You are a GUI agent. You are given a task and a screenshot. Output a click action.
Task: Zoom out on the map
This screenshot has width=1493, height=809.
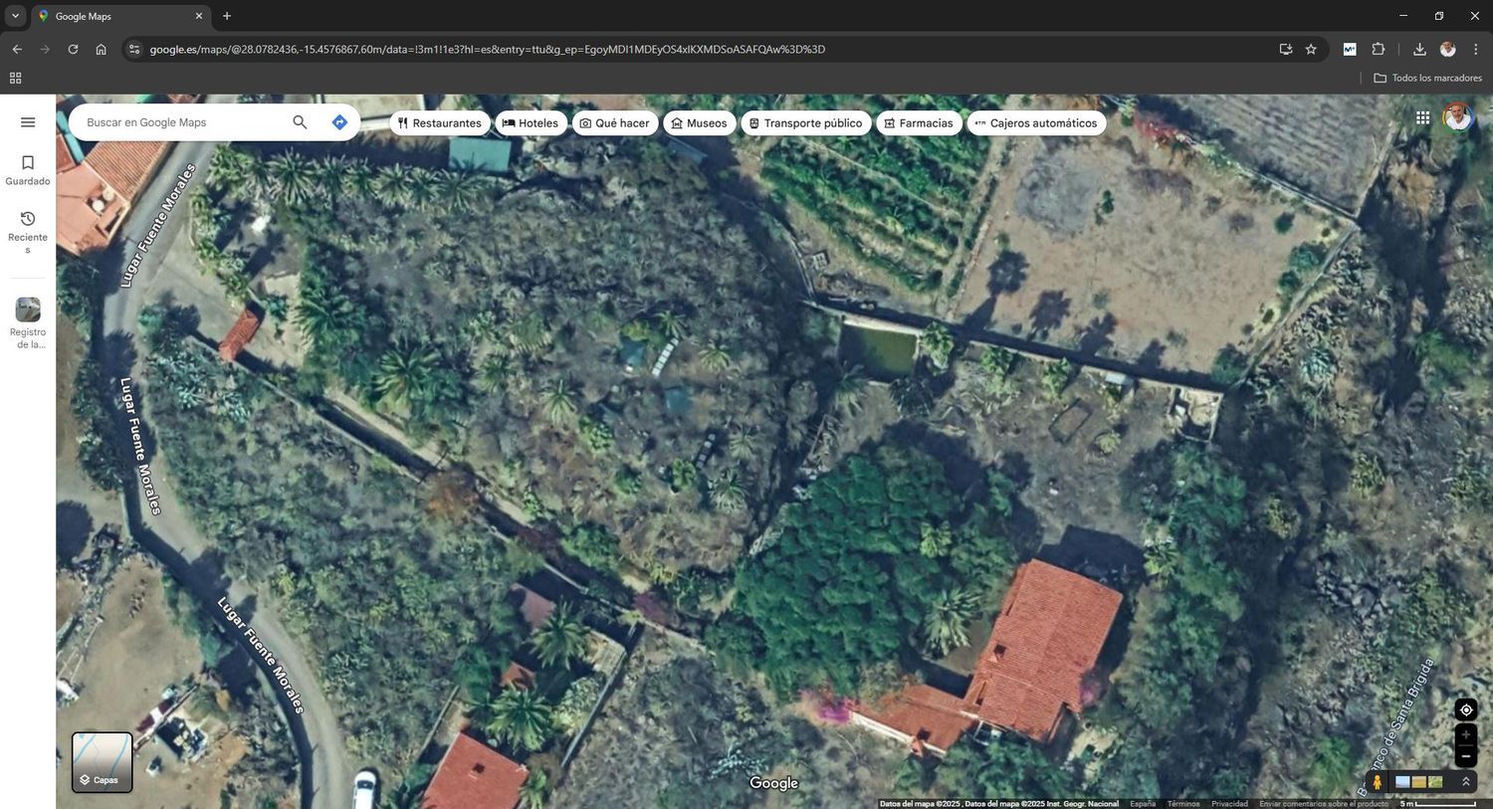(1465, 756)
